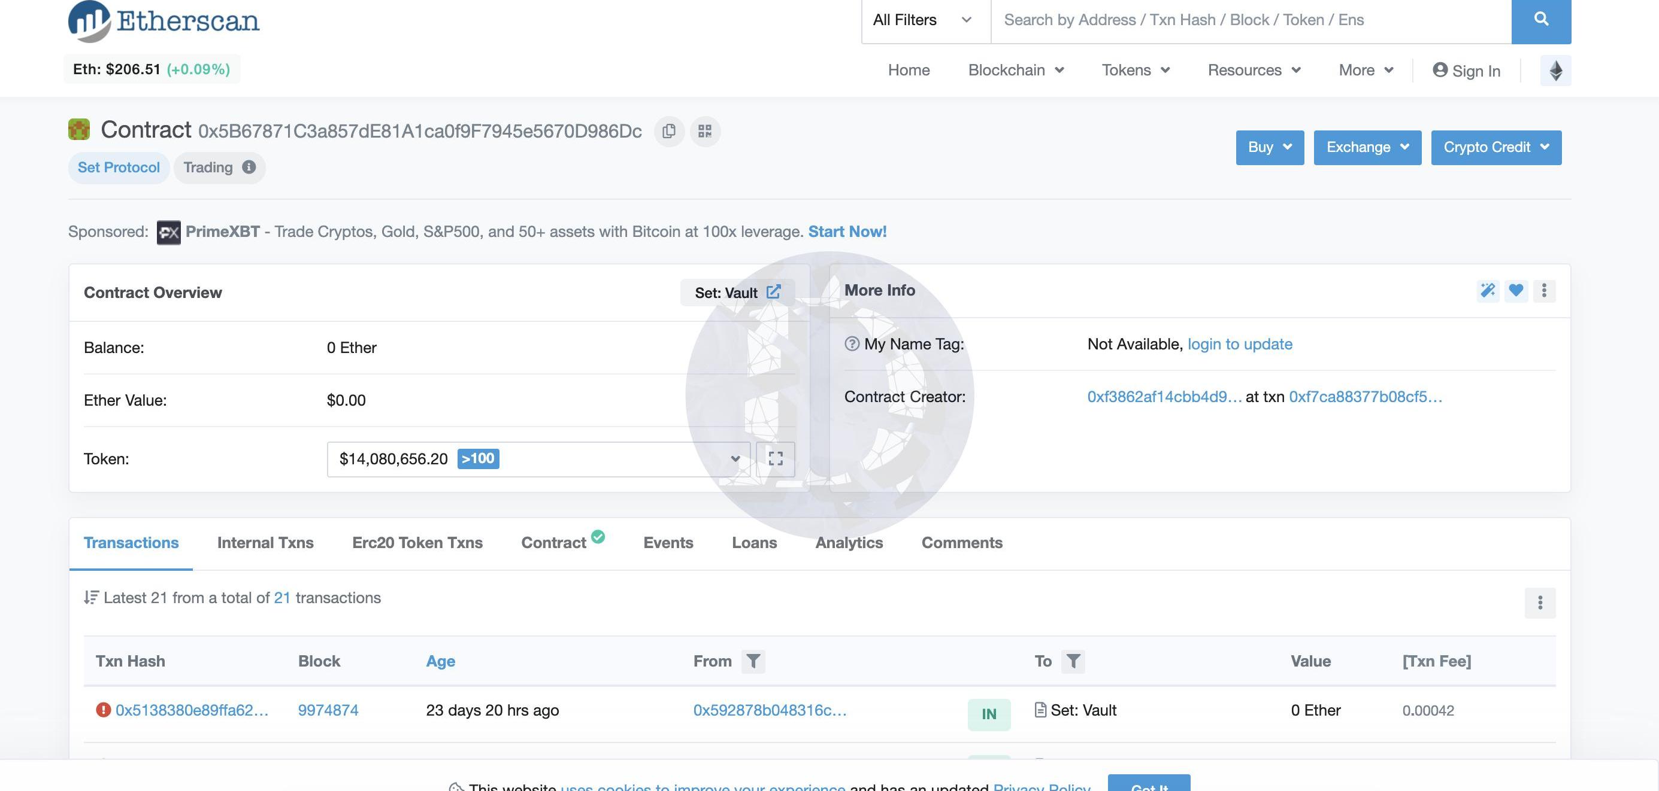Open Set: Vault external link icon
The width and height of the screenshot is (1659, 791).
click(773, 292)
